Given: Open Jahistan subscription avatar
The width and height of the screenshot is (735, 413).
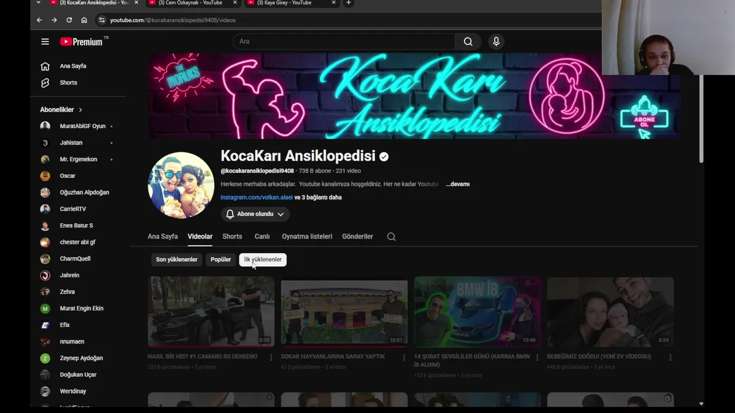Looking at the screenshot, I should tap(45, 143).
